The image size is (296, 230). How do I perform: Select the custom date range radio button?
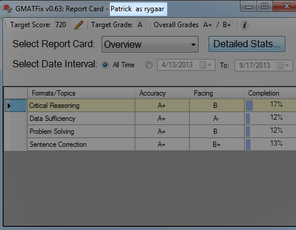(149, 65)
